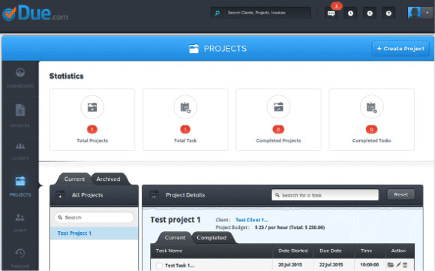
Task: Open the help question mark icon
Action: (389, 14)
